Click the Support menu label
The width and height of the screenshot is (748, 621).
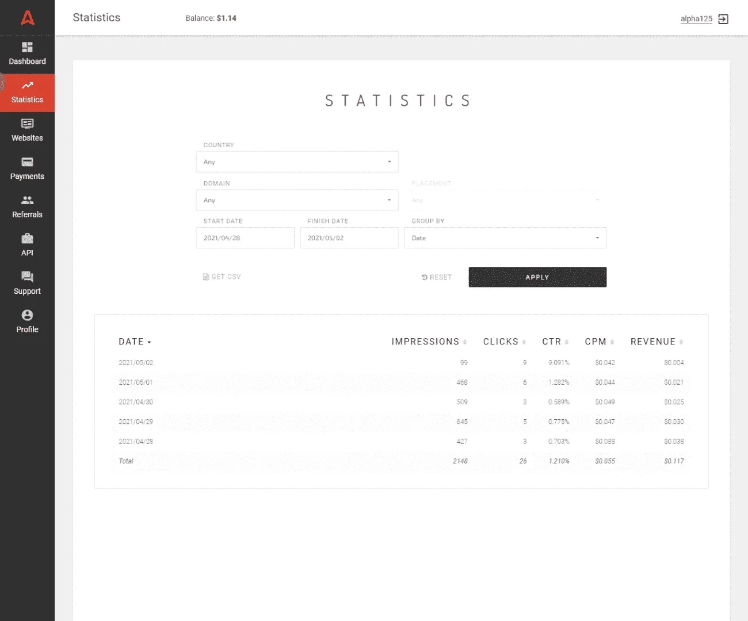(27, 292)
